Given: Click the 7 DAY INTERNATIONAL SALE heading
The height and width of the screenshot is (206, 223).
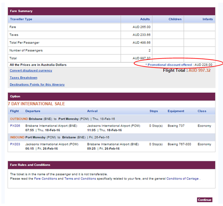Looking at the screenshot, I should 37,104.
